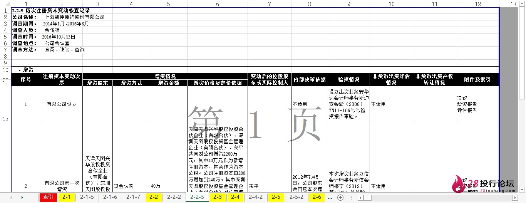Open the 索引 sheet tab
This screenshot has height=203, width=526.
pyautogui.click(x=48, y=197)
